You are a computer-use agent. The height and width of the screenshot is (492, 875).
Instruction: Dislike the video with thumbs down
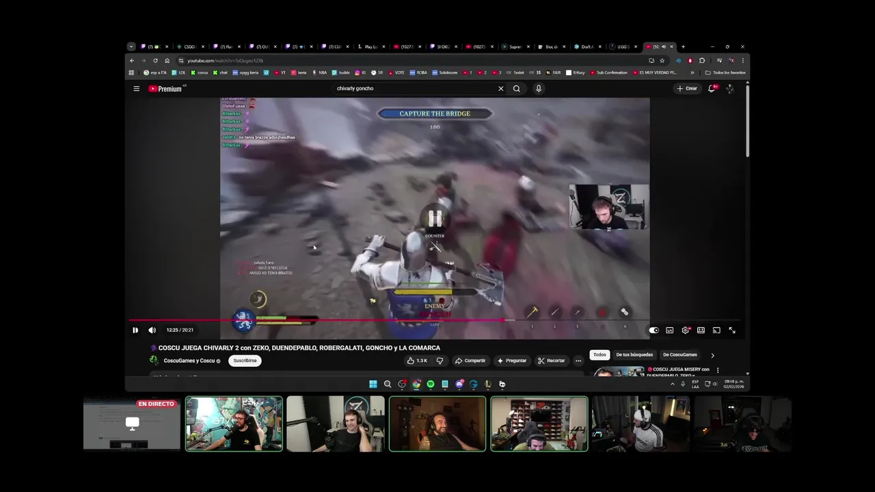pos(440,361)
